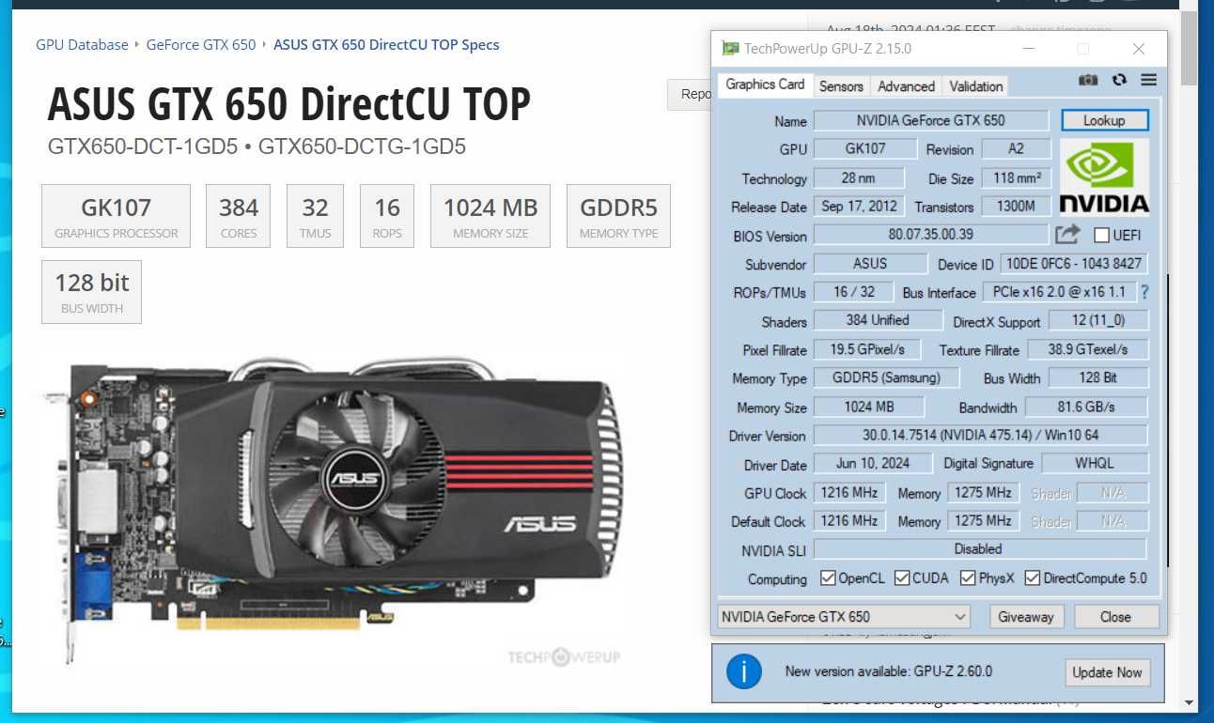Open the GeForce GTX 650 breadcrumb link
The width and height of the screenshot is (1214, 723).
(201, 45)
